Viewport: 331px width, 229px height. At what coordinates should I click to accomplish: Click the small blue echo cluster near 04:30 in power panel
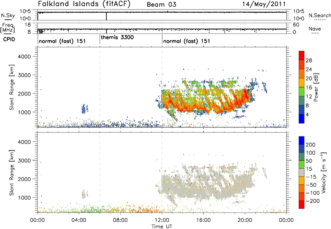click(85, 109)
